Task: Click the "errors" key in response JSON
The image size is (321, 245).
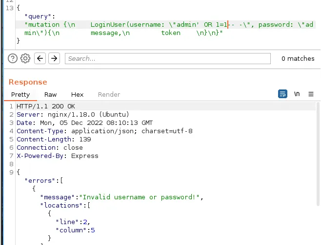Action: (x=40, y=180)
